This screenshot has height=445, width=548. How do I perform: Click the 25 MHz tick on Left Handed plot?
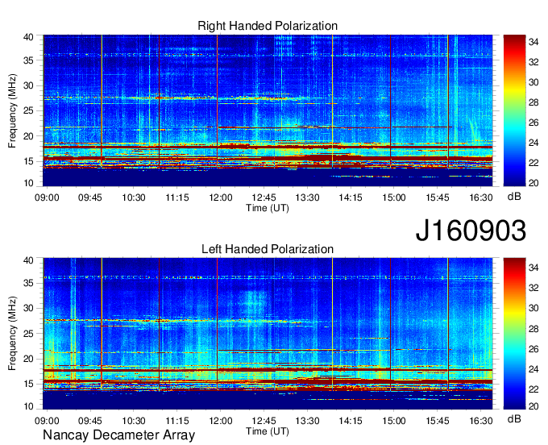[29, 334]
